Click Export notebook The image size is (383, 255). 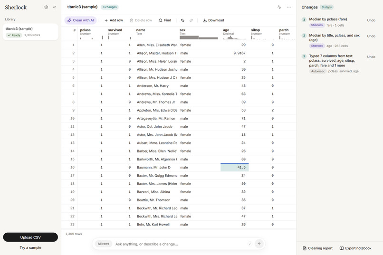pyautogui.click(x=355, y=248)
